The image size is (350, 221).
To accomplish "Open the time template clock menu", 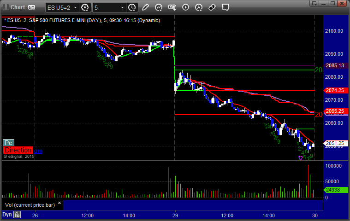I will [x=132, y=7].
